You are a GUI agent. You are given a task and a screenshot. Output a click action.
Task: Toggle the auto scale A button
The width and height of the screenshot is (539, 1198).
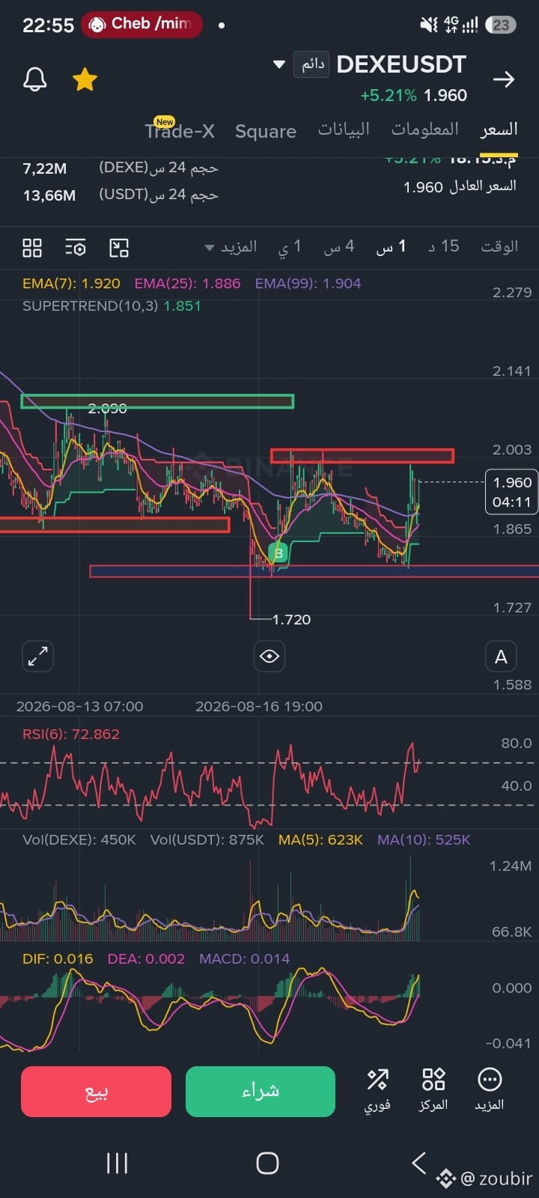point(501,657)
